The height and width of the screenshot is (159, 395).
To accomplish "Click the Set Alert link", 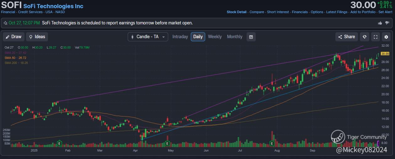I will tap(385, 12).
